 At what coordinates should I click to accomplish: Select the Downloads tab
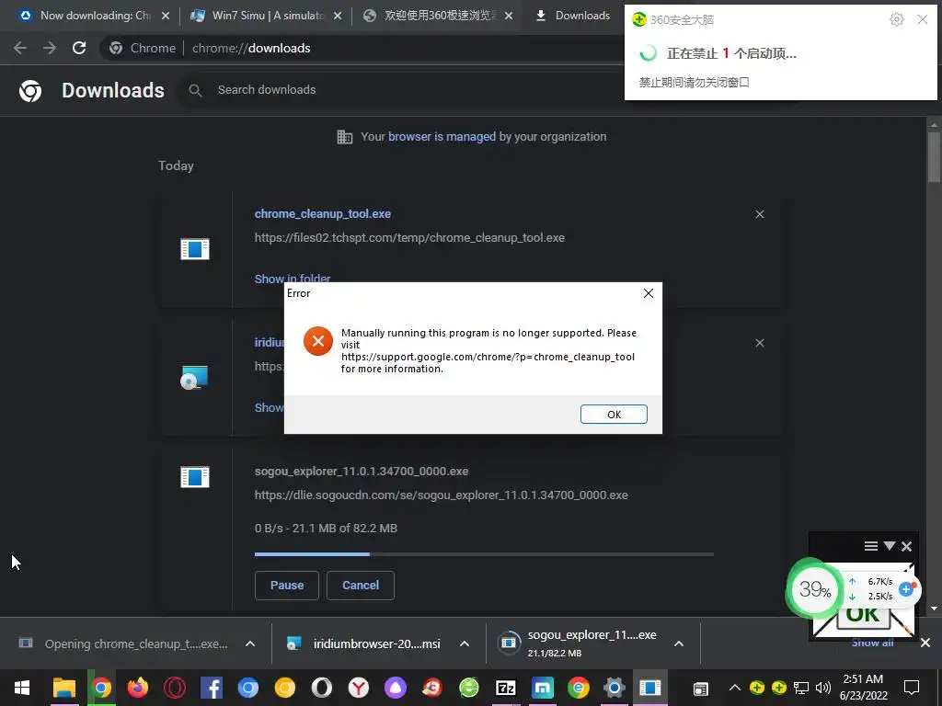coord(574,16)
